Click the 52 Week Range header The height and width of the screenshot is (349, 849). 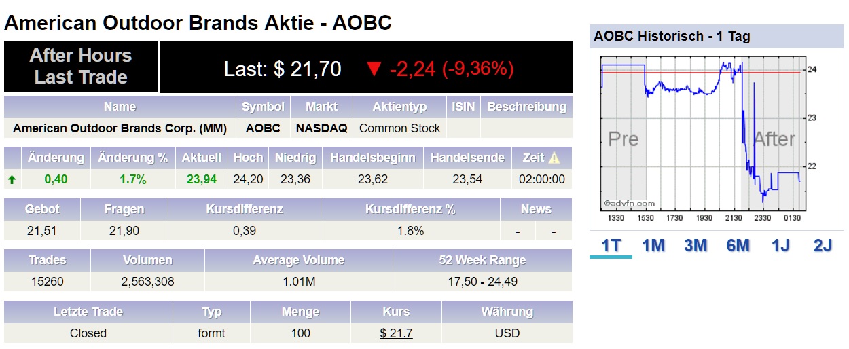coord(482,260)
